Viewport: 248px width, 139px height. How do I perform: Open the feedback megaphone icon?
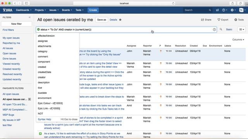point(217,10)
